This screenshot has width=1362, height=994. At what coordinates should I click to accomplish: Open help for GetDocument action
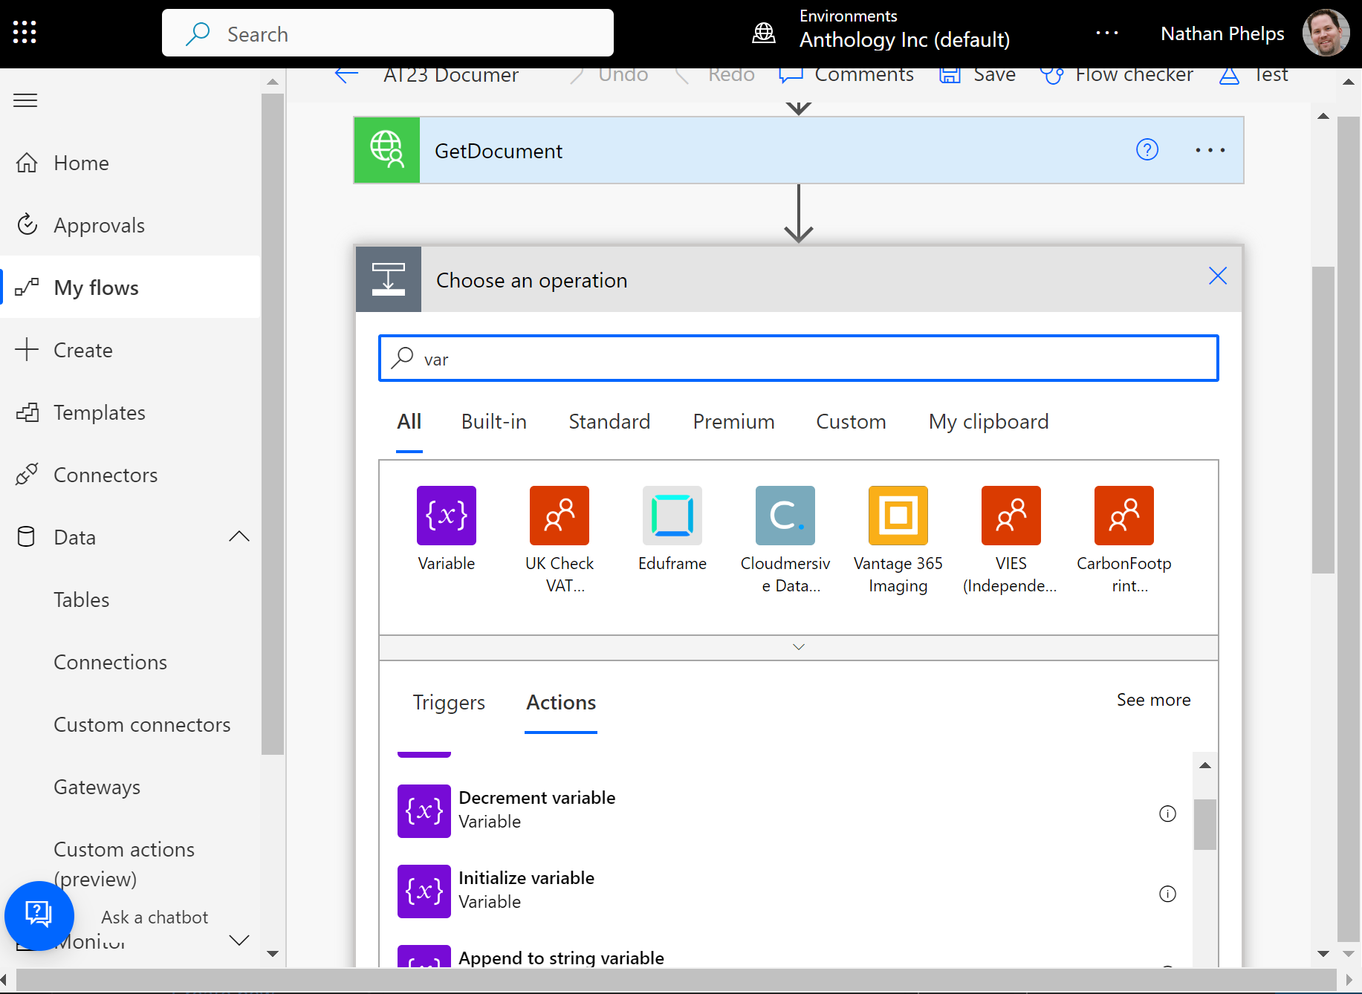pyautogui.click(x=1147, y=150)
